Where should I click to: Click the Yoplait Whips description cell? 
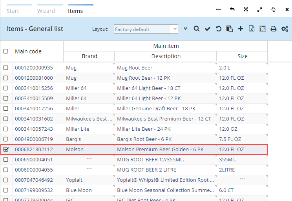(165, 180)
